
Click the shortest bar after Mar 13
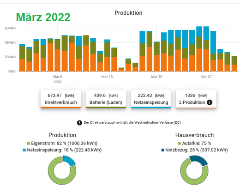coord(121,69)
